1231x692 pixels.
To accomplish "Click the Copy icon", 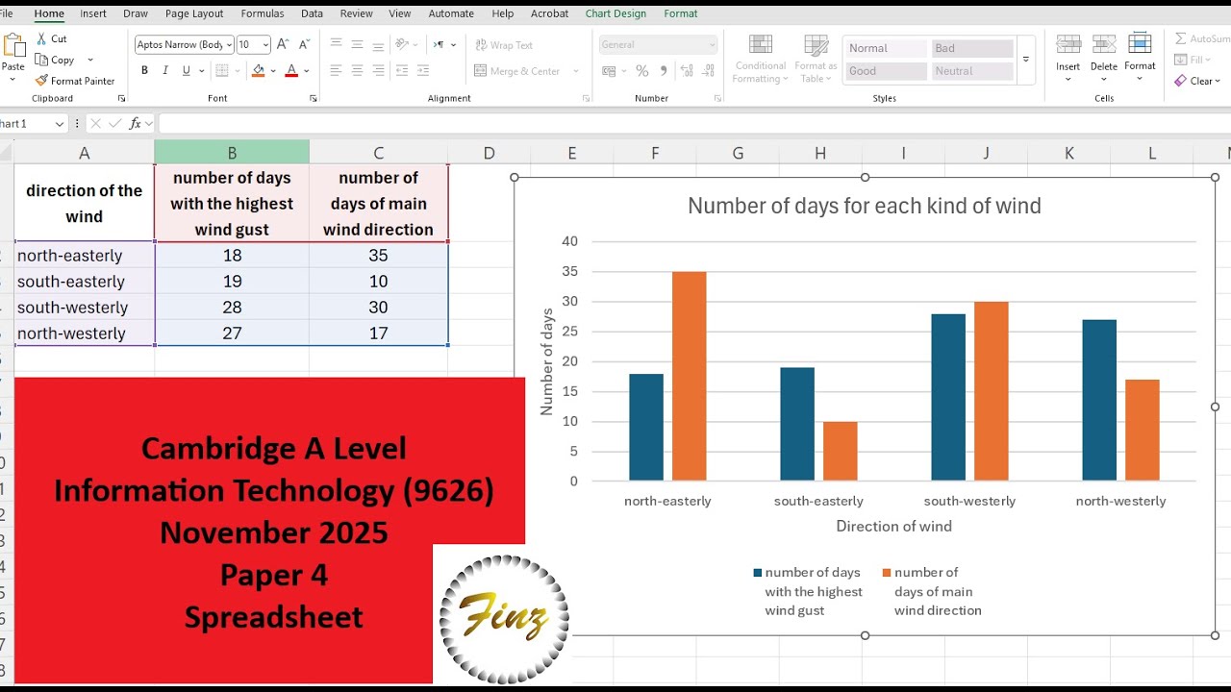I will [x=41, y=60].
